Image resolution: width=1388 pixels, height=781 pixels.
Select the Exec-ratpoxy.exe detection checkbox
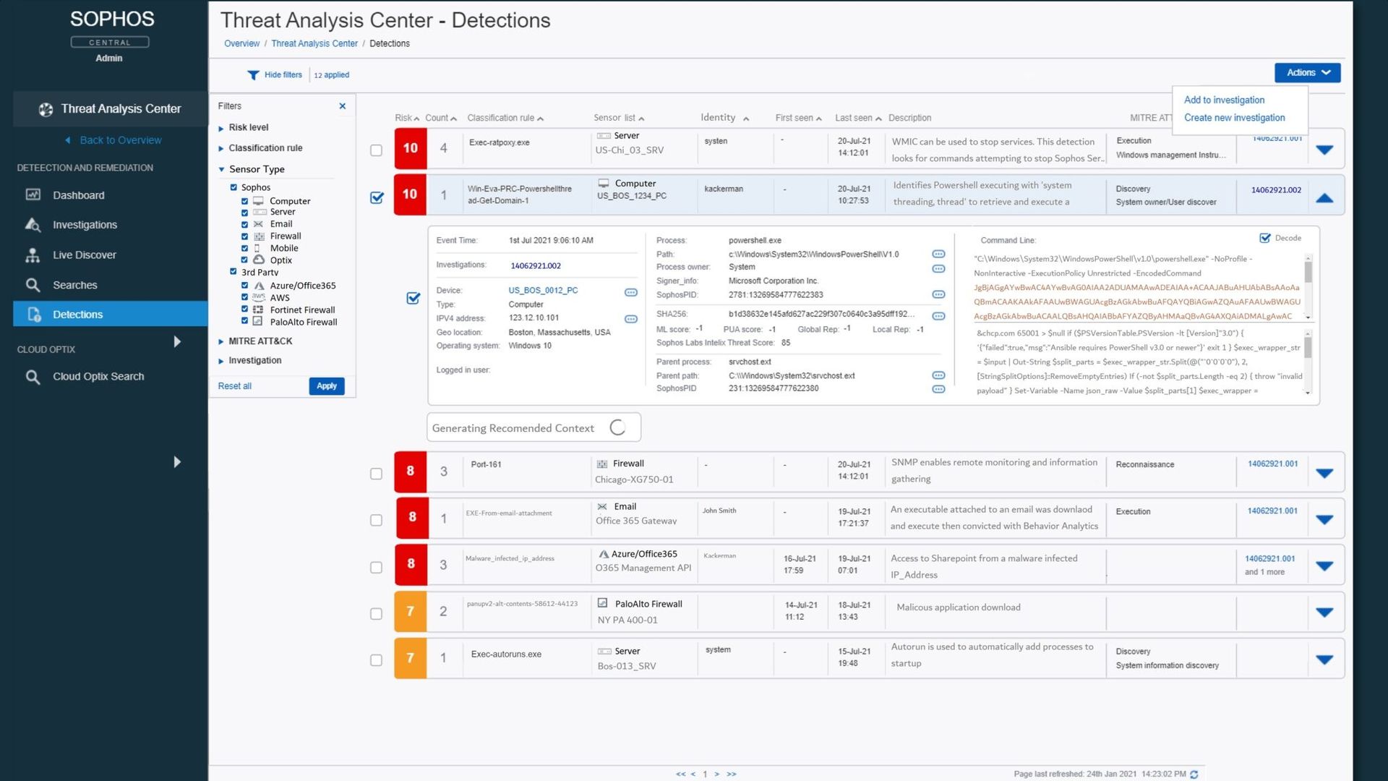[376, 150]
